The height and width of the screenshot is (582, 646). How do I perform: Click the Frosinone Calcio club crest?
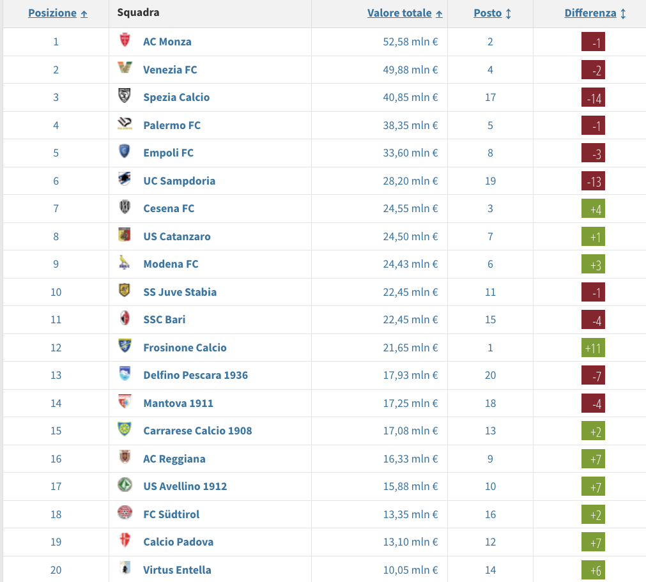pos(125,347)
